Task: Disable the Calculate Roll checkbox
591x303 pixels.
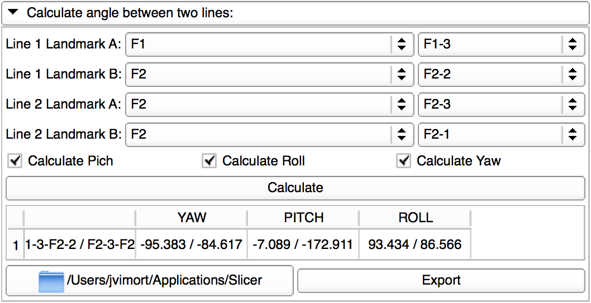Action: (x=209, y=162)
